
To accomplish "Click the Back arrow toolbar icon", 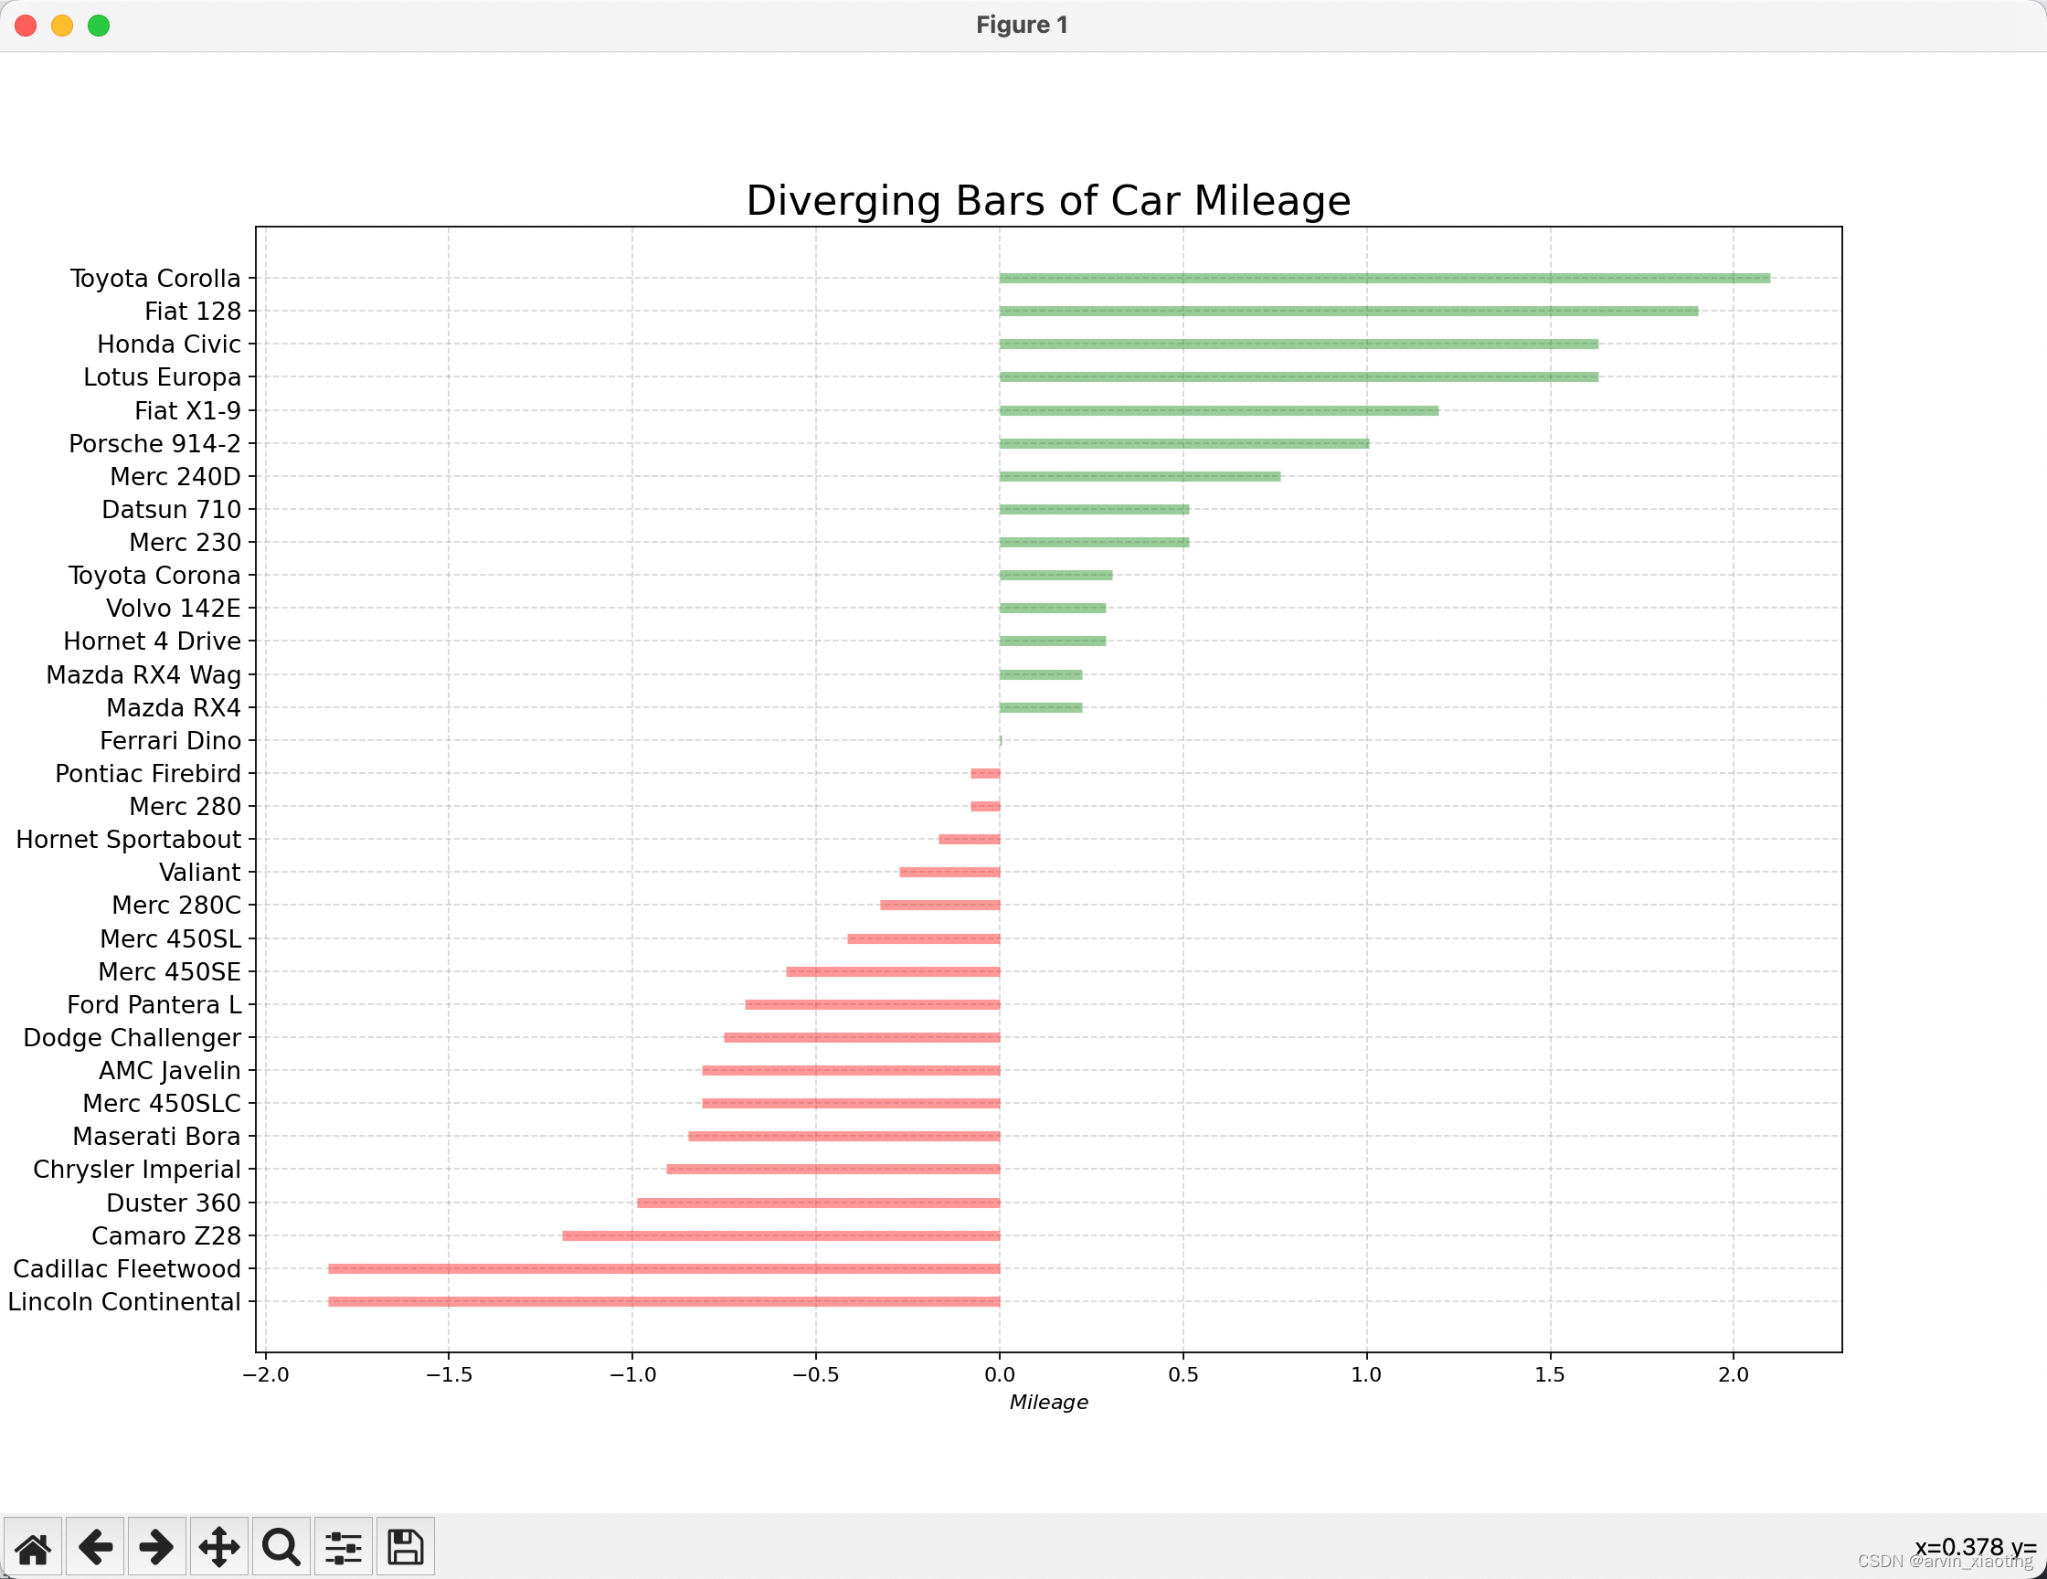I will click(95, 1547).
